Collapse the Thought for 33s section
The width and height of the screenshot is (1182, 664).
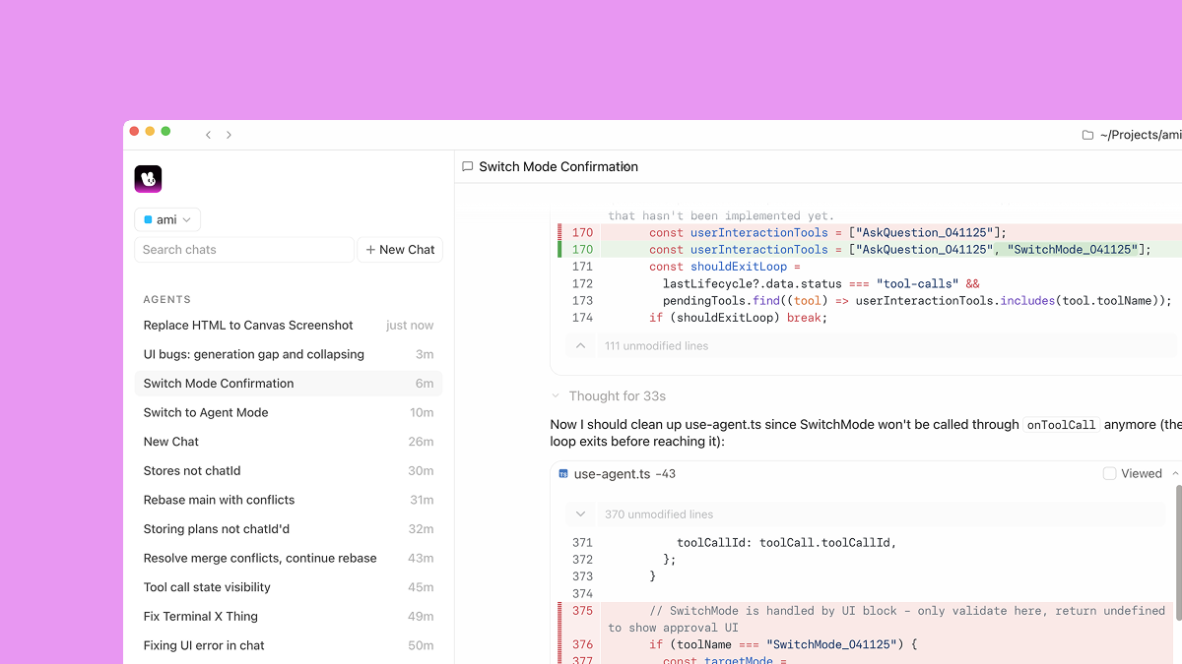tap(558, 396)
